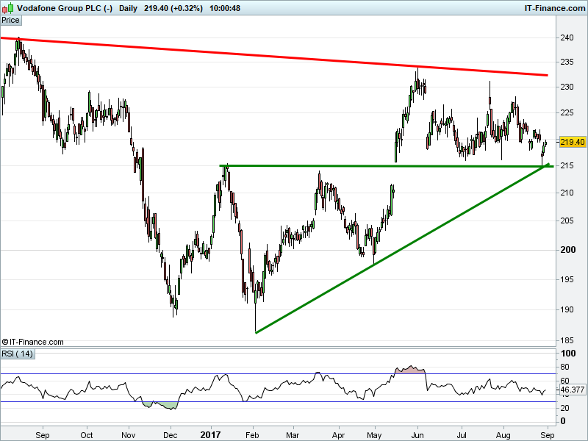Click the upper blue RSI overbought line
The height and width of the screenshot is (441, 588).
point(278,373)
